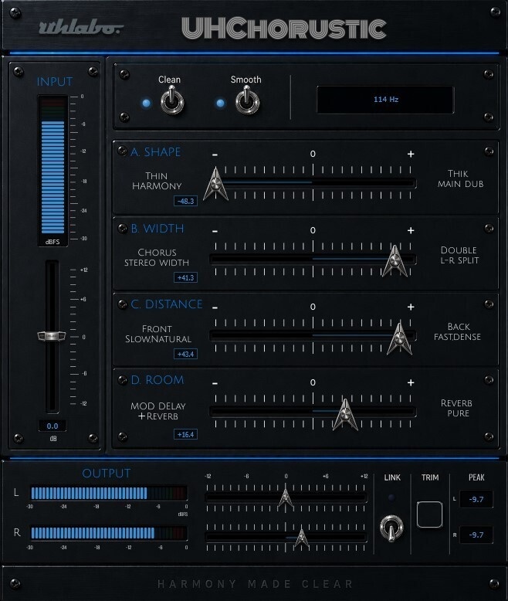508x601 pixels.
Task: Click the D. ROOM slider handle
Action: click(345, 414)
